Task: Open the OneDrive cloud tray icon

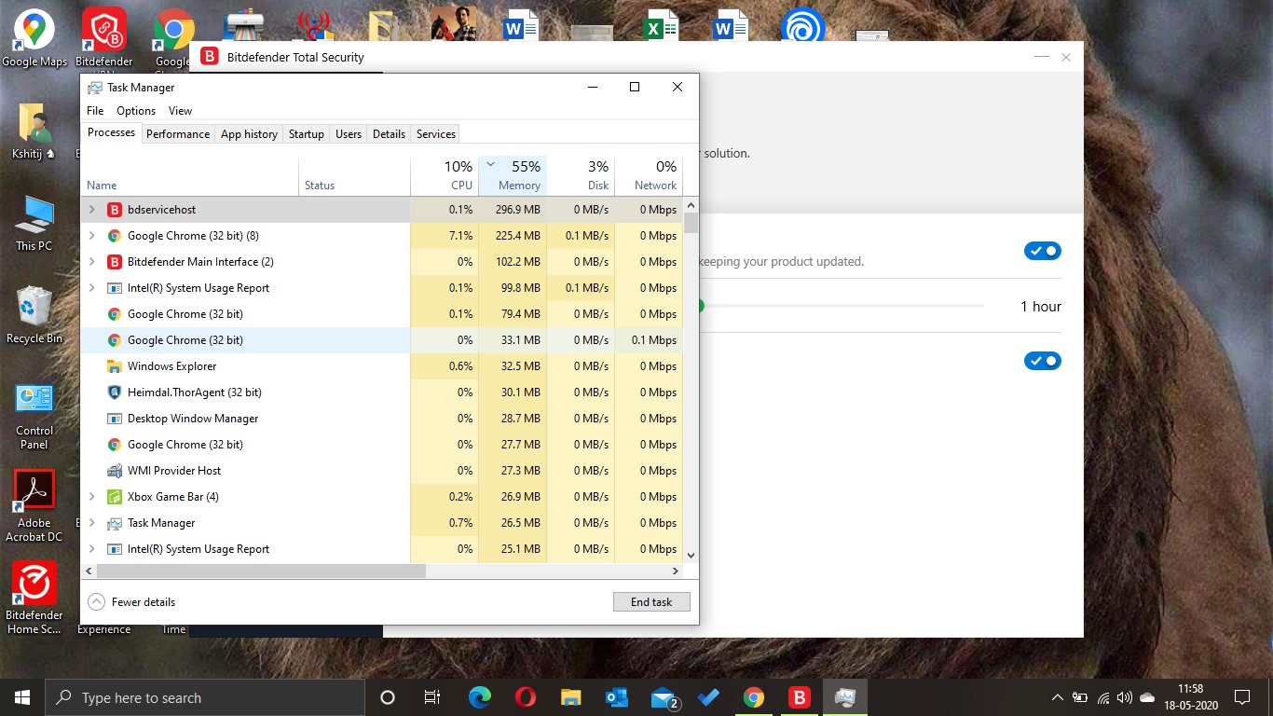Action: click(x=1147, y=697)
